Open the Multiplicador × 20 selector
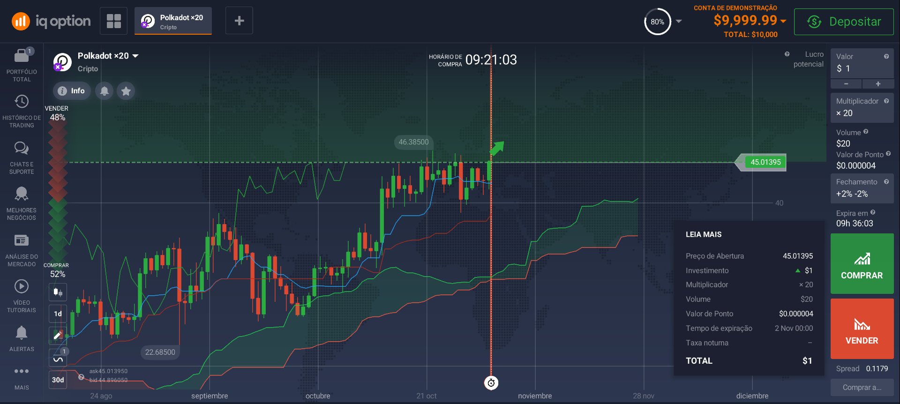Image resolution: width=900 pixels, height=404 pixels. coord(862,107)
